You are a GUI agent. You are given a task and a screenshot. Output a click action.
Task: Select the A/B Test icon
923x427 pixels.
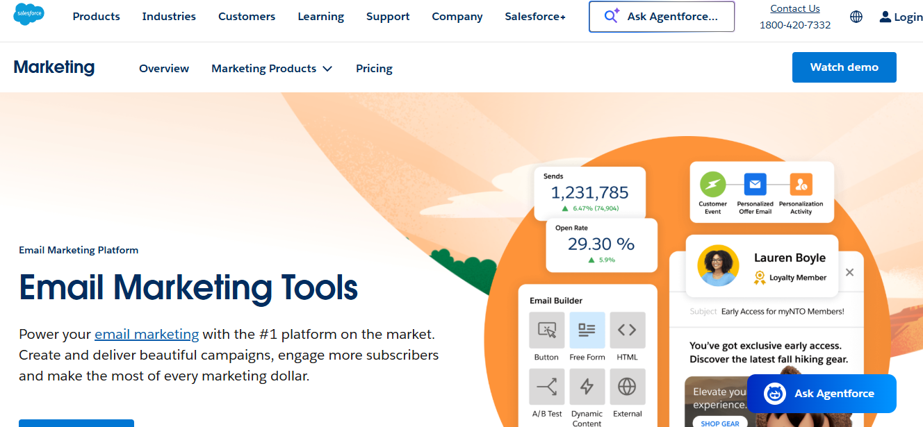pos(546,387)
